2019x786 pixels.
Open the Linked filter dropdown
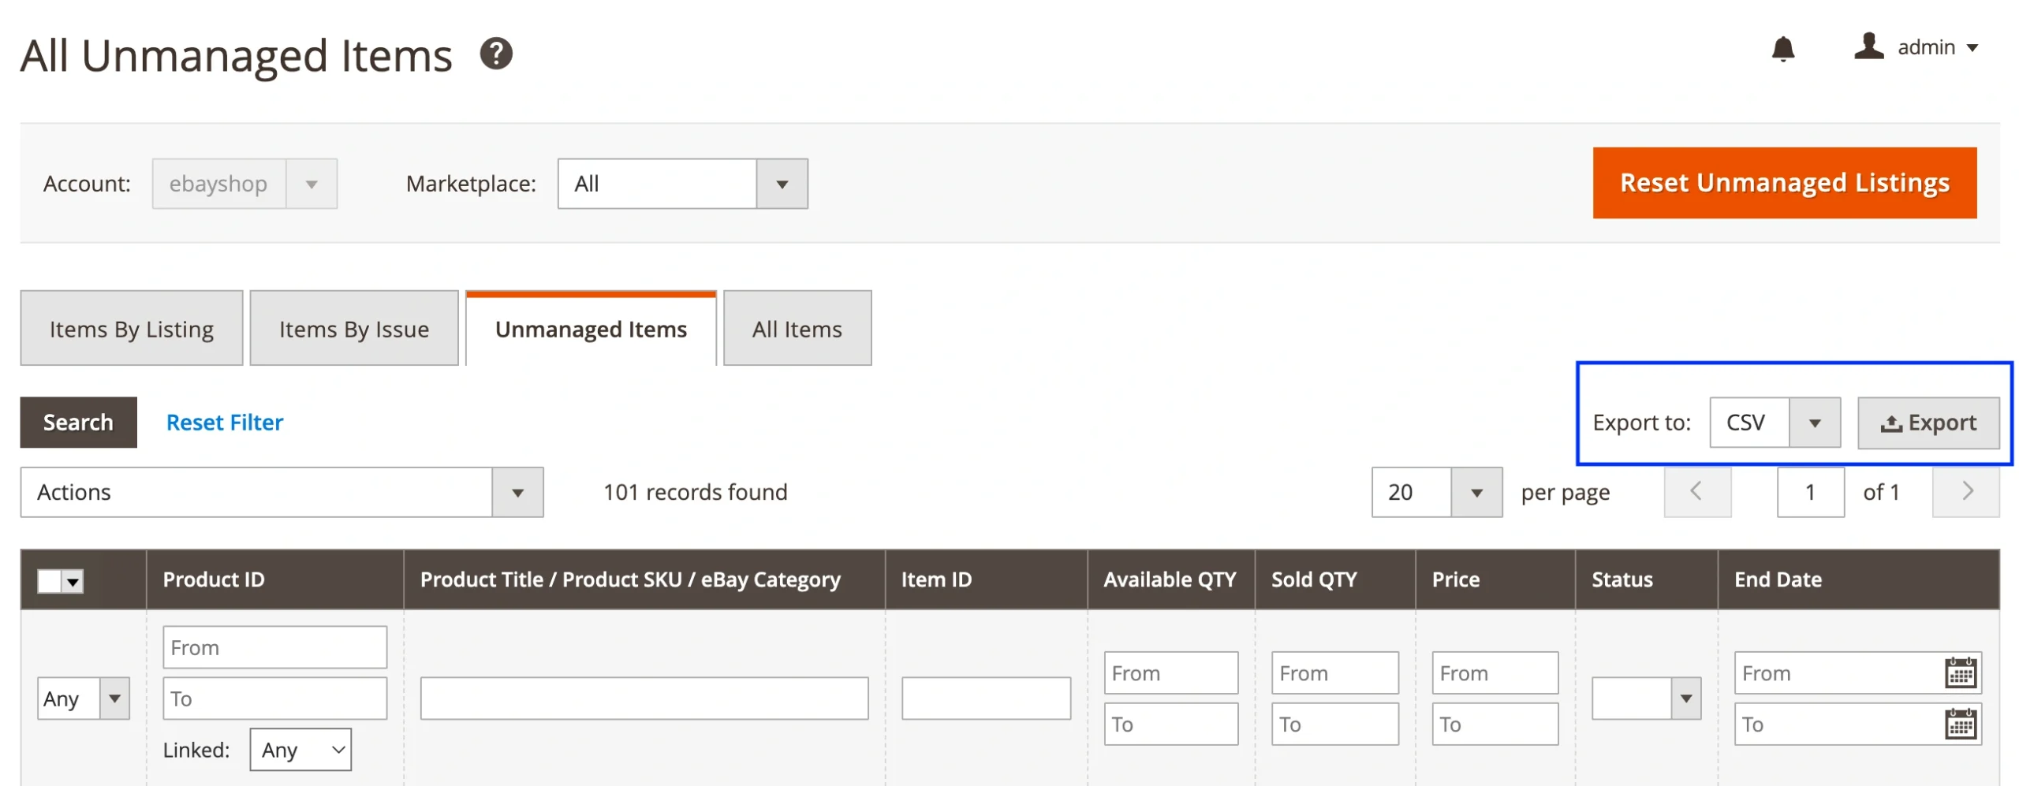tap(300, 749)
